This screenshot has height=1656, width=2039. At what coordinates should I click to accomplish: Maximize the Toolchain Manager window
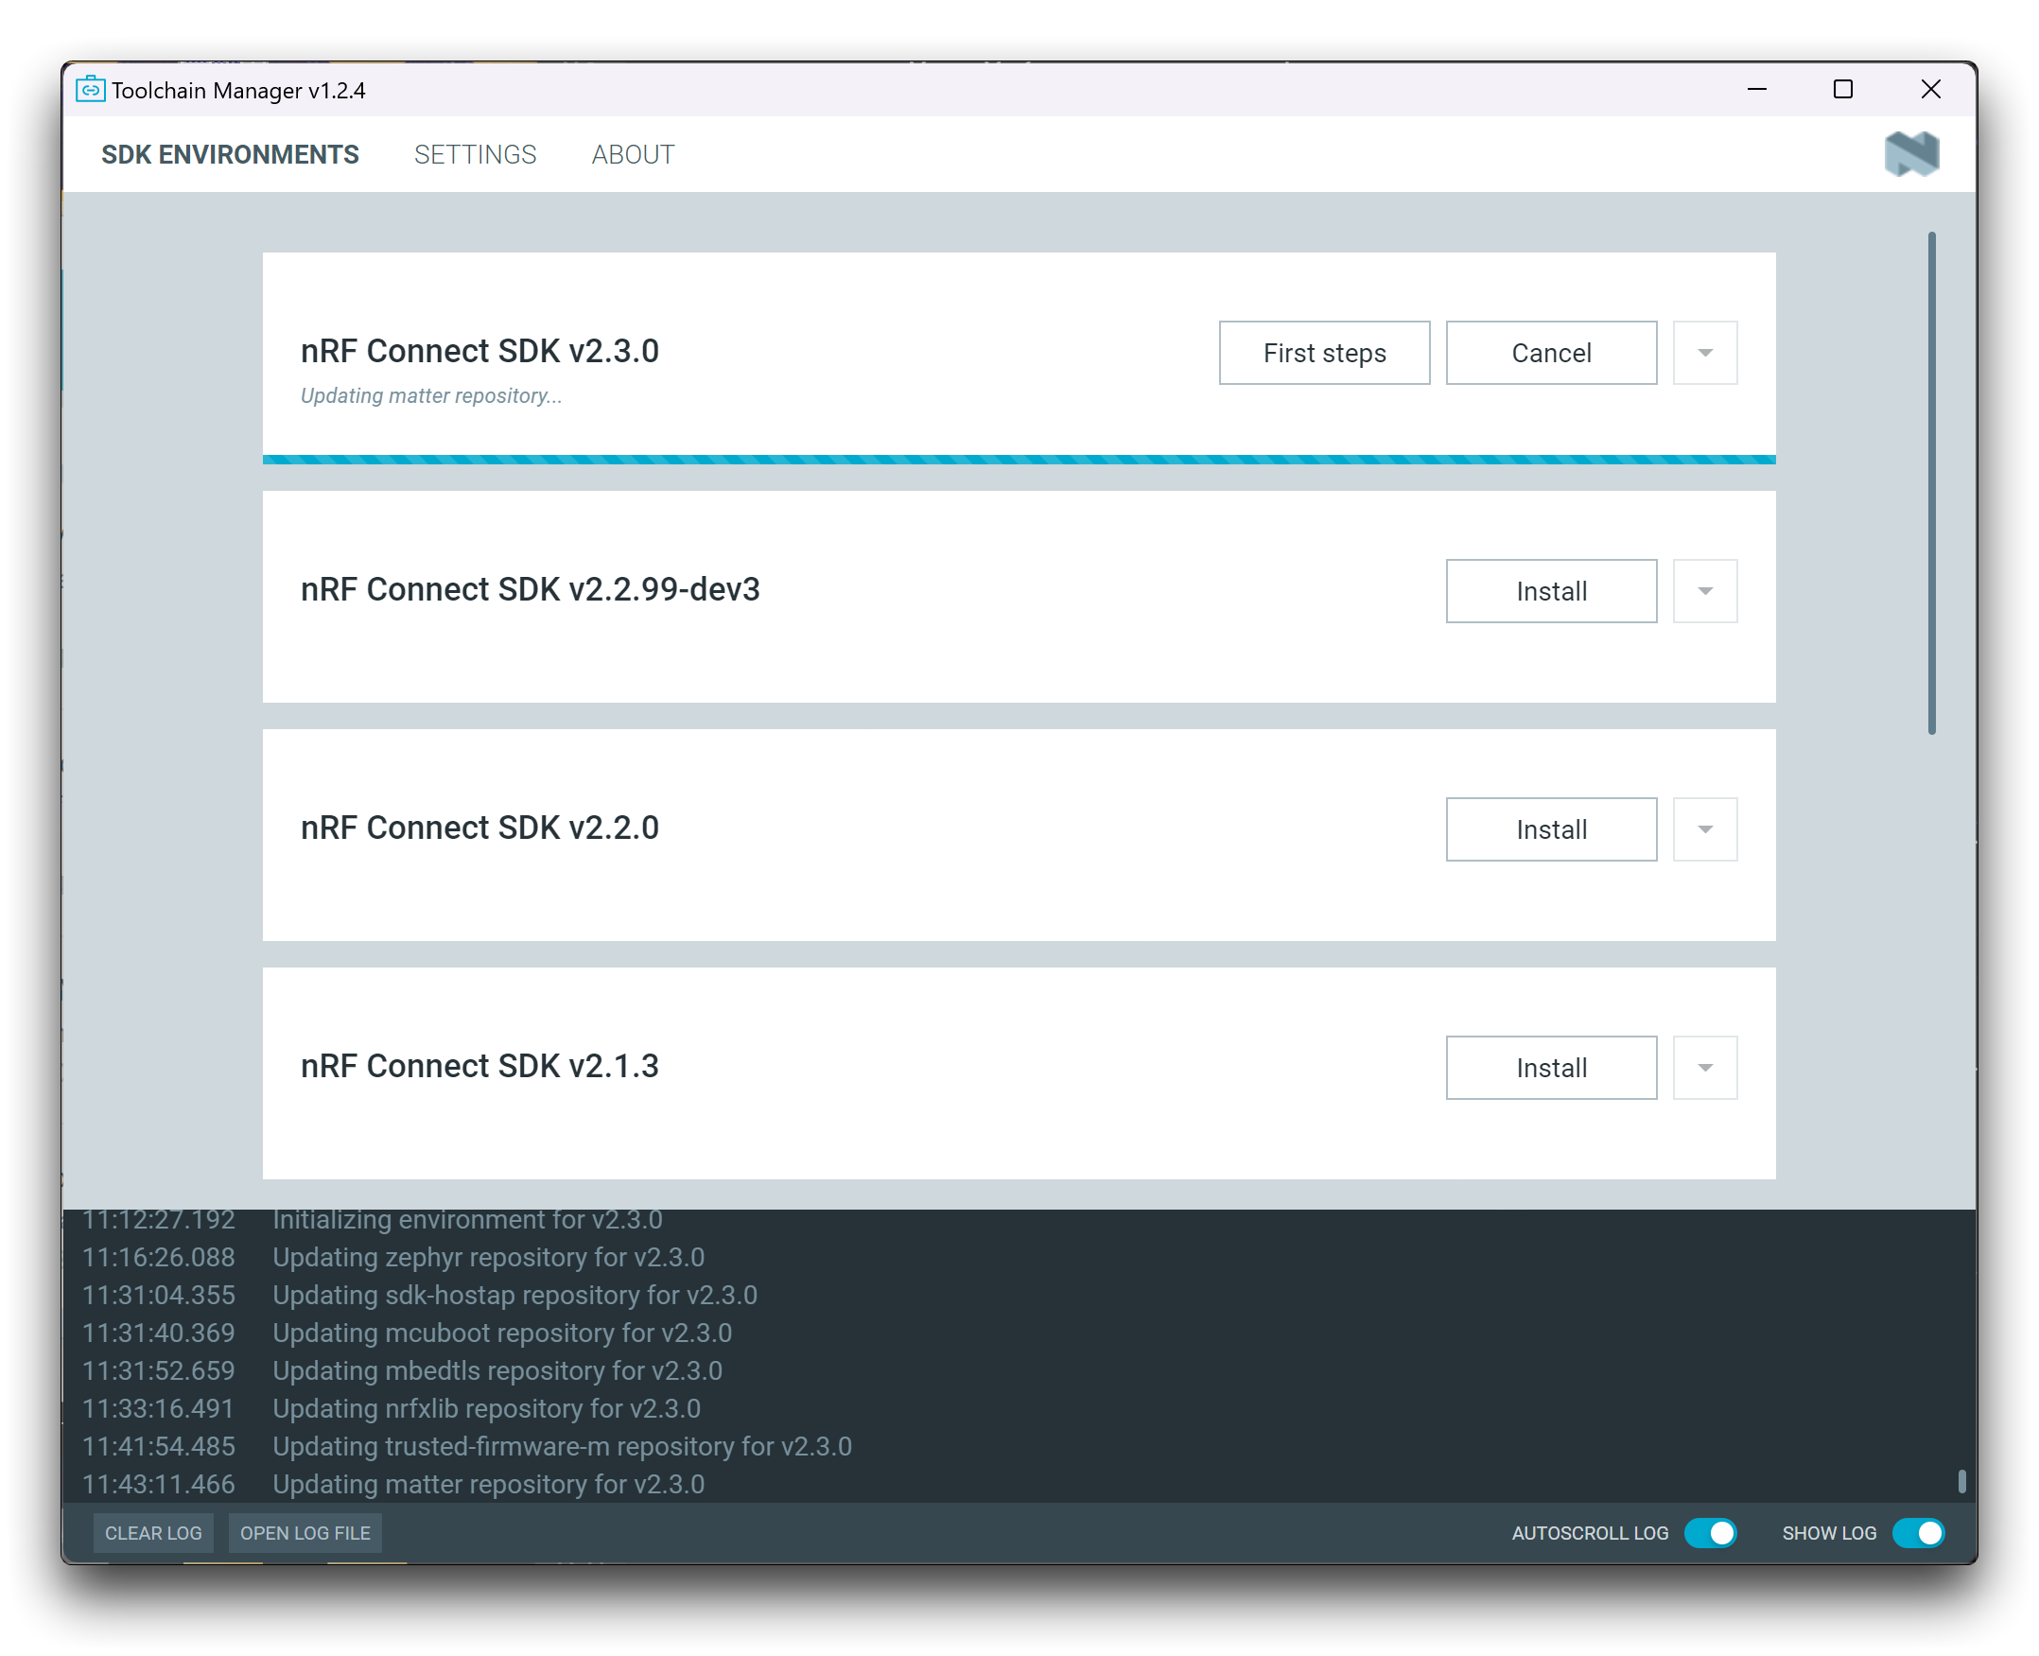tap(1842, 90)
